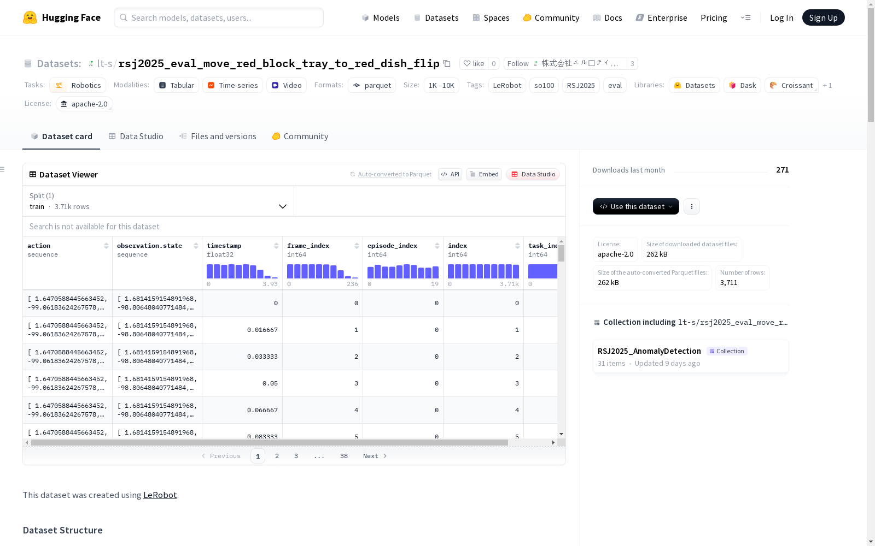This screenshot has width=875, height=546.
Task: Click the lt-s organization avatar icon
Action: click(x=91, y=63)
